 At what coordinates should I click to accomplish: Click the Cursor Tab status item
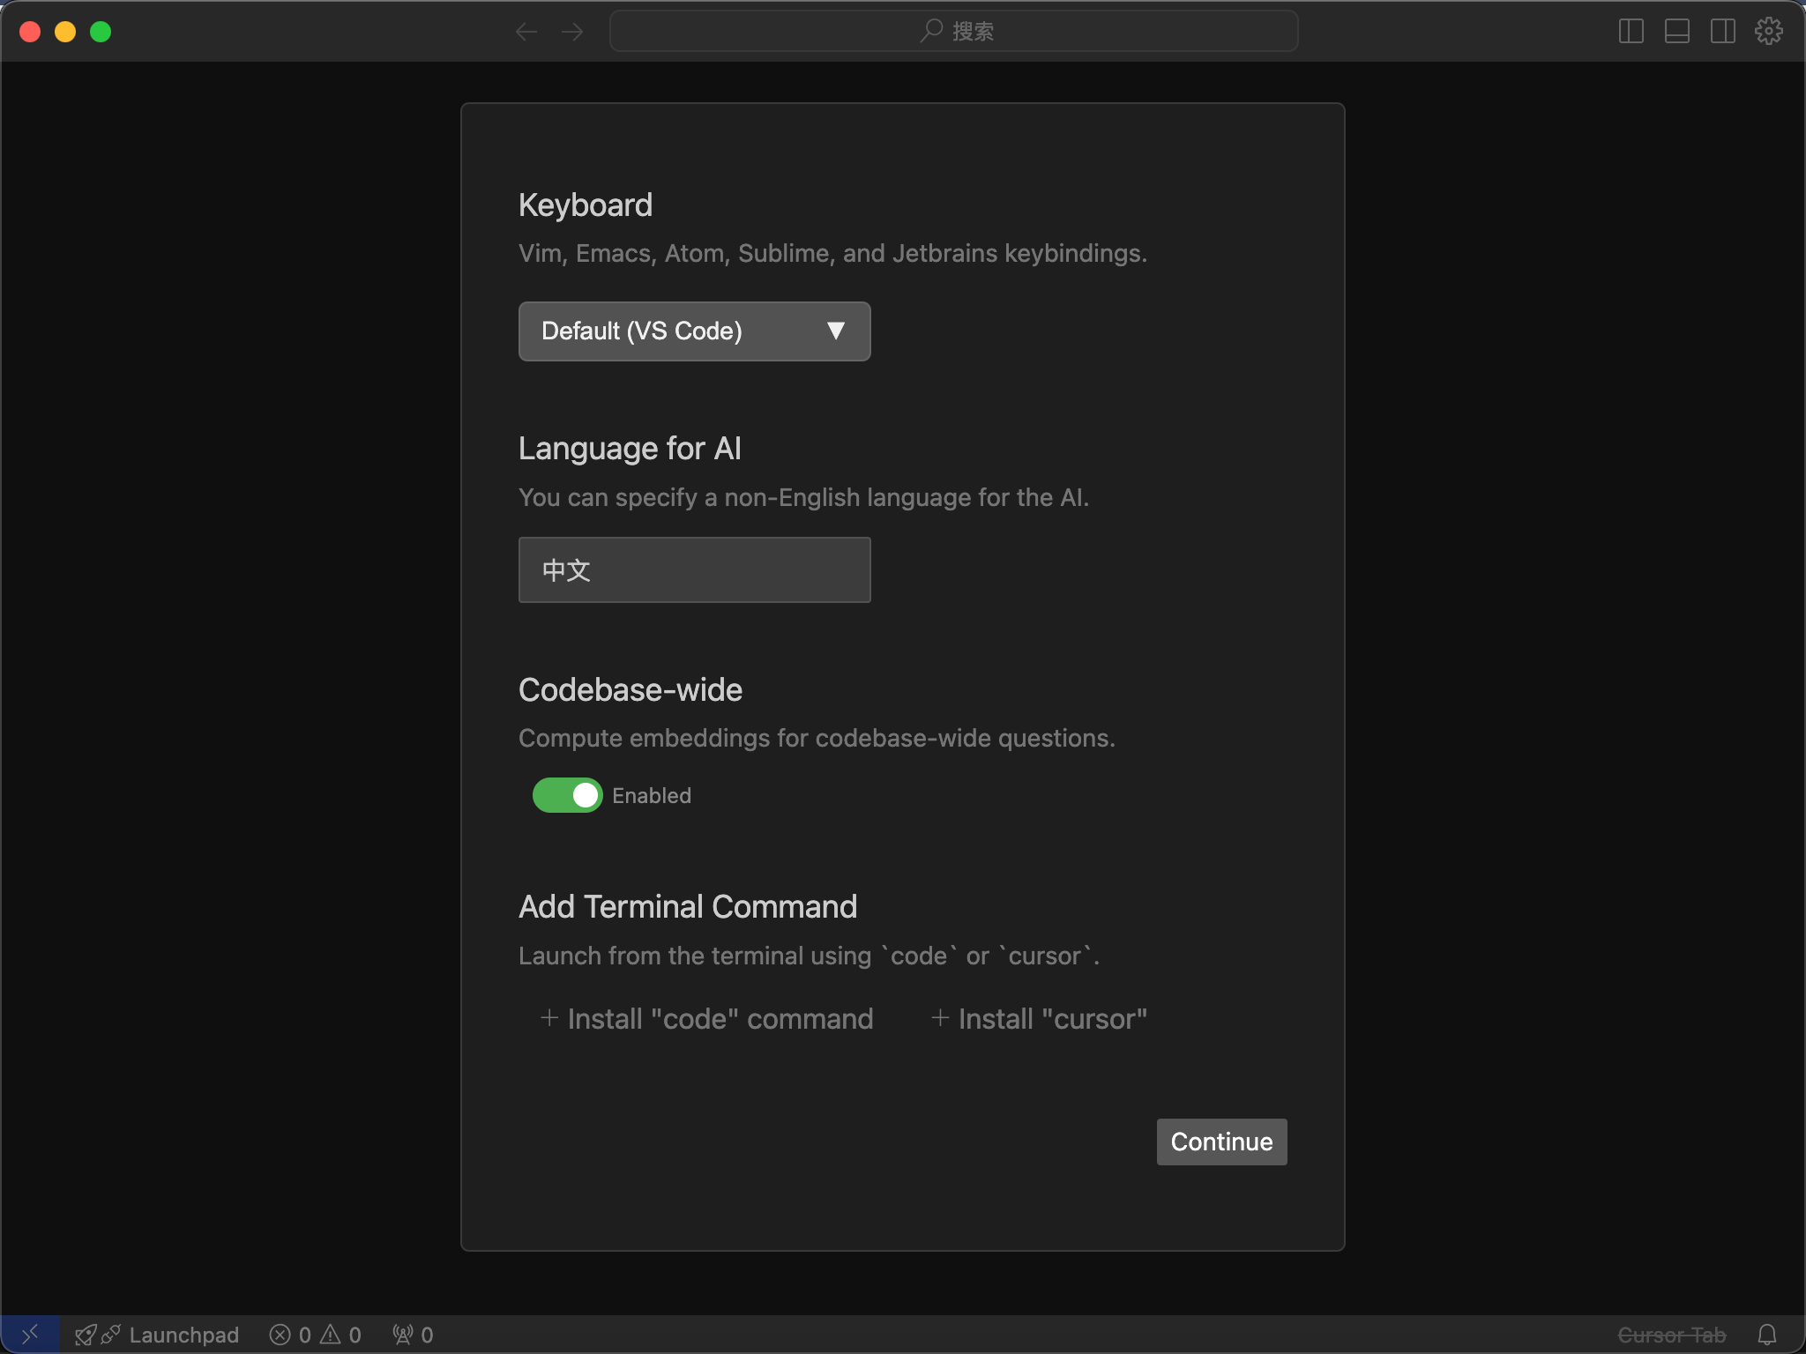1671,1335
